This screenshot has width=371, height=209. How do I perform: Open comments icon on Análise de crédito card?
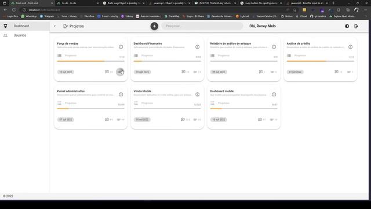pos(336,72)
